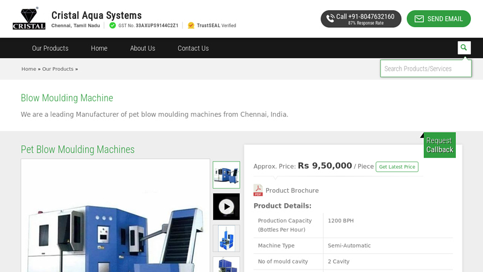
Task: Click the Chennai, Tamil Nadu location text
Action: [x=75, y=25]
